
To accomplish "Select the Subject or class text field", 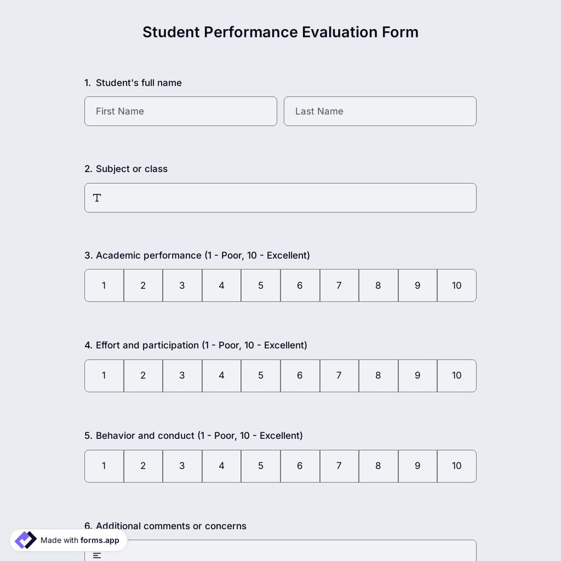I will (280, 197).
